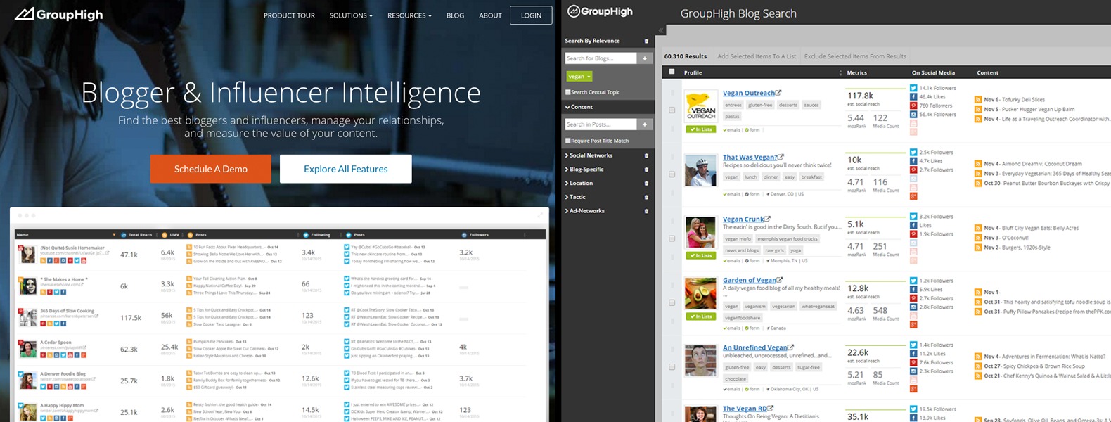
Task: Click the Twitter icon for Vegan Outreach
Action: [x=913, y=89]
